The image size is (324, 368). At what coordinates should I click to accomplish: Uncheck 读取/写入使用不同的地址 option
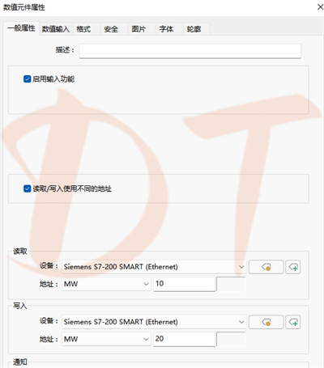(x=27, y=188)
